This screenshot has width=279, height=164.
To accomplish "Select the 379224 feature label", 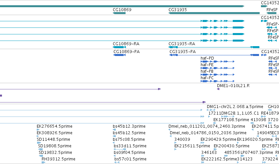I will click(x=270, y=159).
